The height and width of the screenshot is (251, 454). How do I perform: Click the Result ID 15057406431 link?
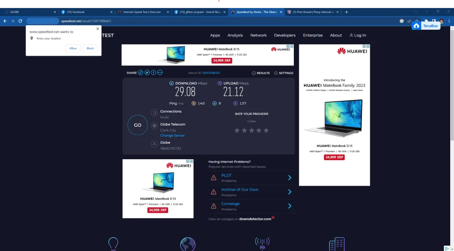211,73
